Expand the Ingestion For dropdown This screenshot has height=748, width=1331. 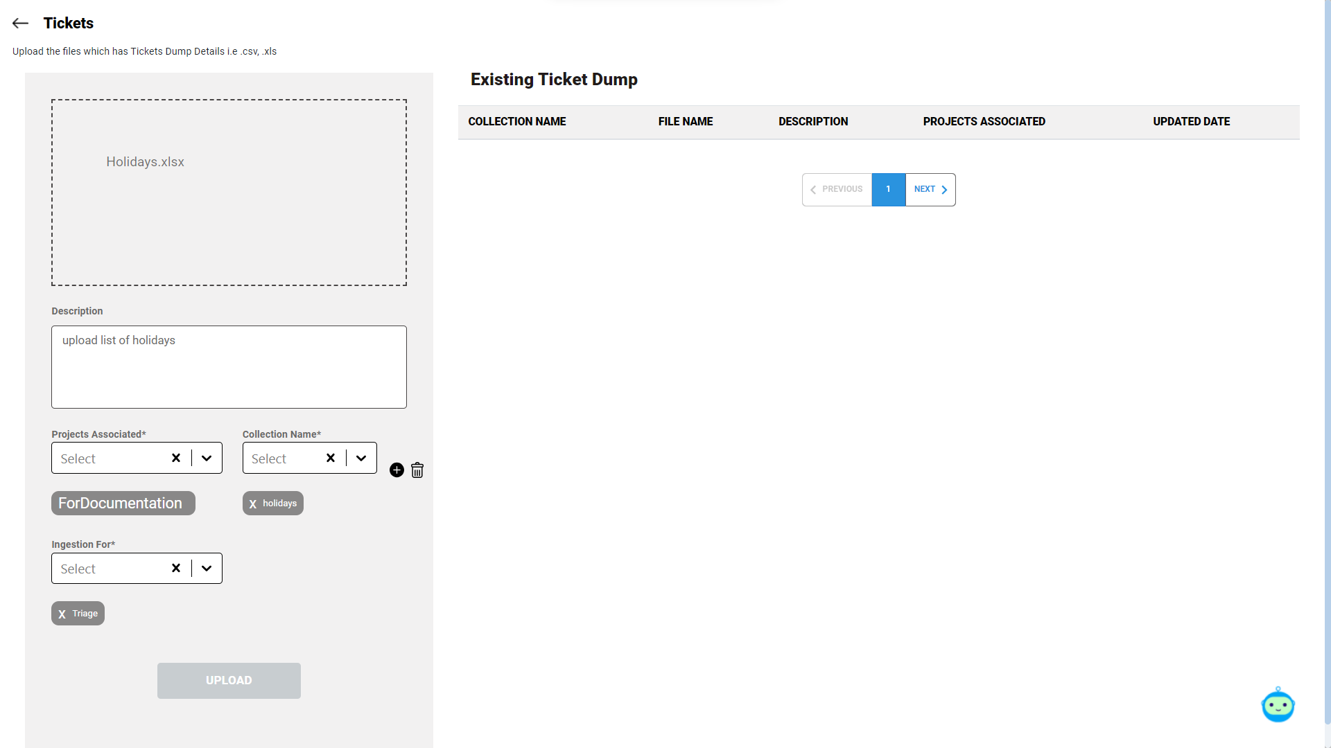pos(207,568)
